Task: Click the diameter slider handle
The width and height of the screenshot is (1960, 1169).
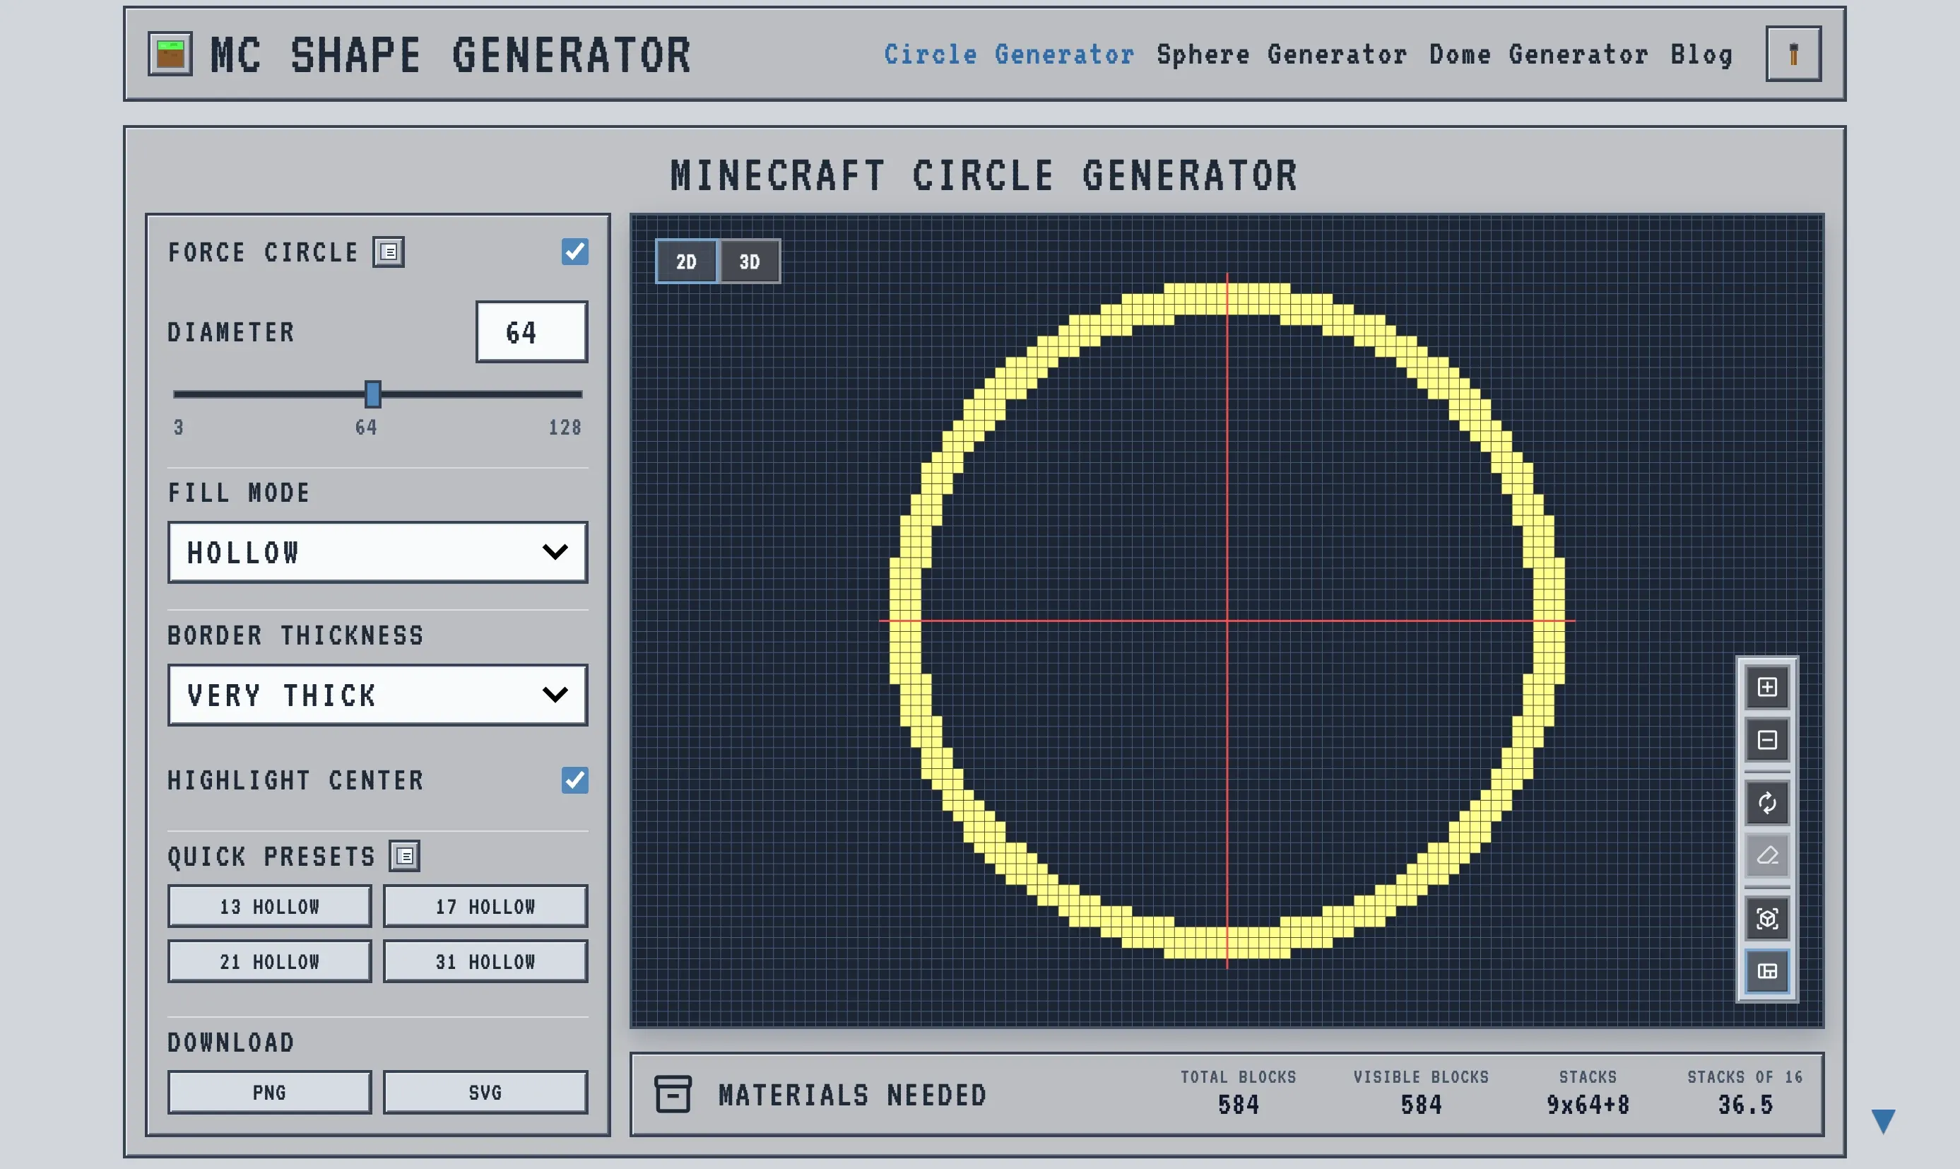Action: (373, 394)
